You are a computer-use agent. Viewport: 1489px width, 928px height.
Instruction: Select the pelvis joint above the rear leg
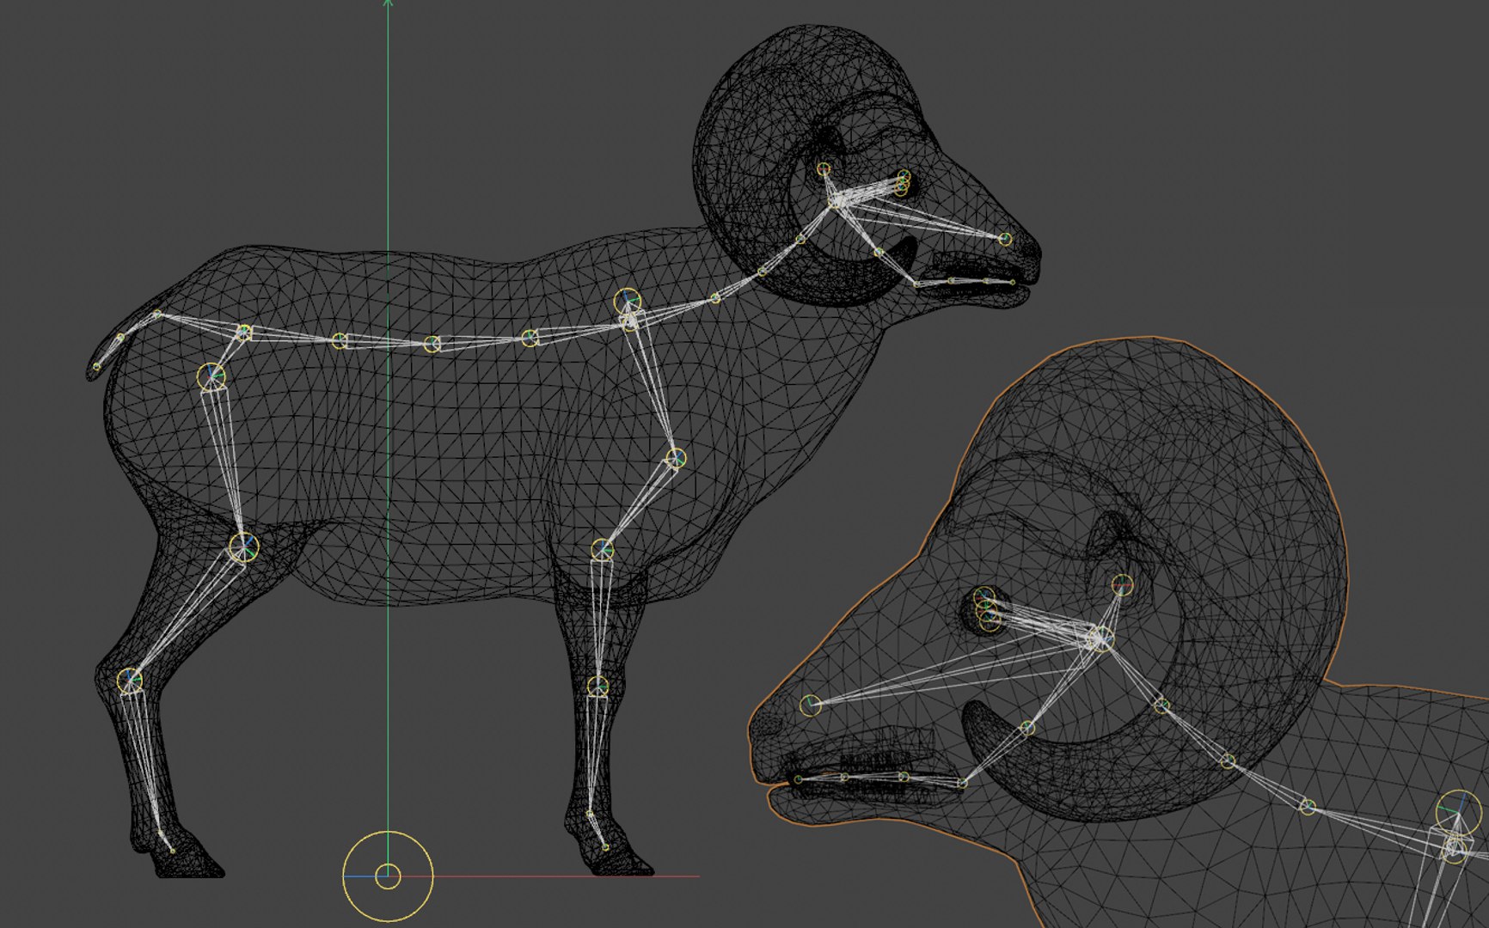click(x=244, y=333)
